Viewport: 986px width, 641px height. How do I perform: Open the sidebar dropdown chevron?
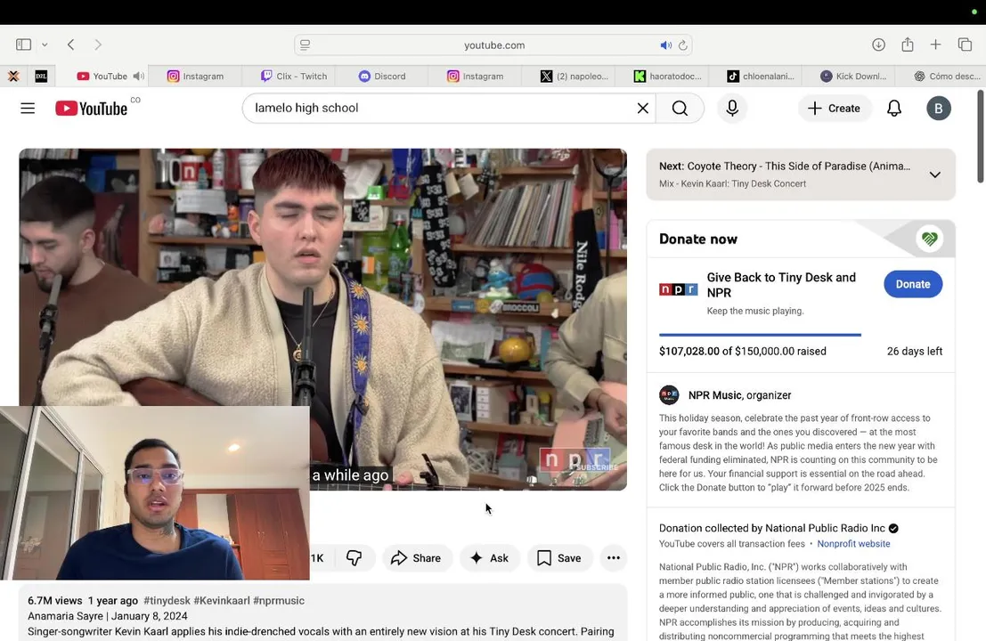[x=45, y=45]
